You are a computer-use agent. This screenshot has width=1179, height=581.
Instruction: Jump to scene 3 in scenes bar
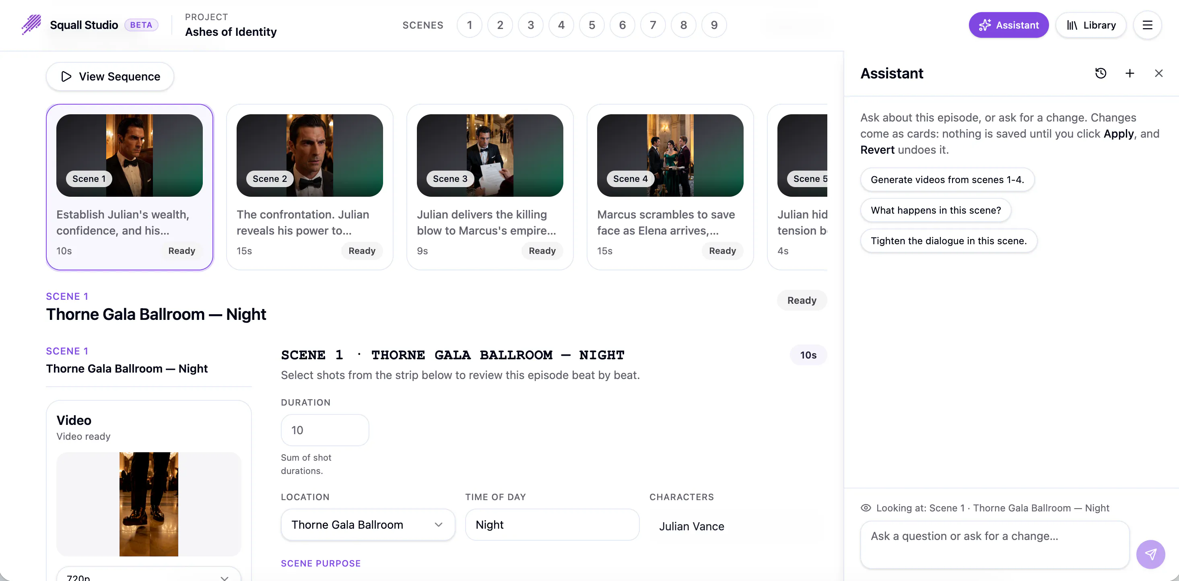pyautogui.click(x=530, y=25)
